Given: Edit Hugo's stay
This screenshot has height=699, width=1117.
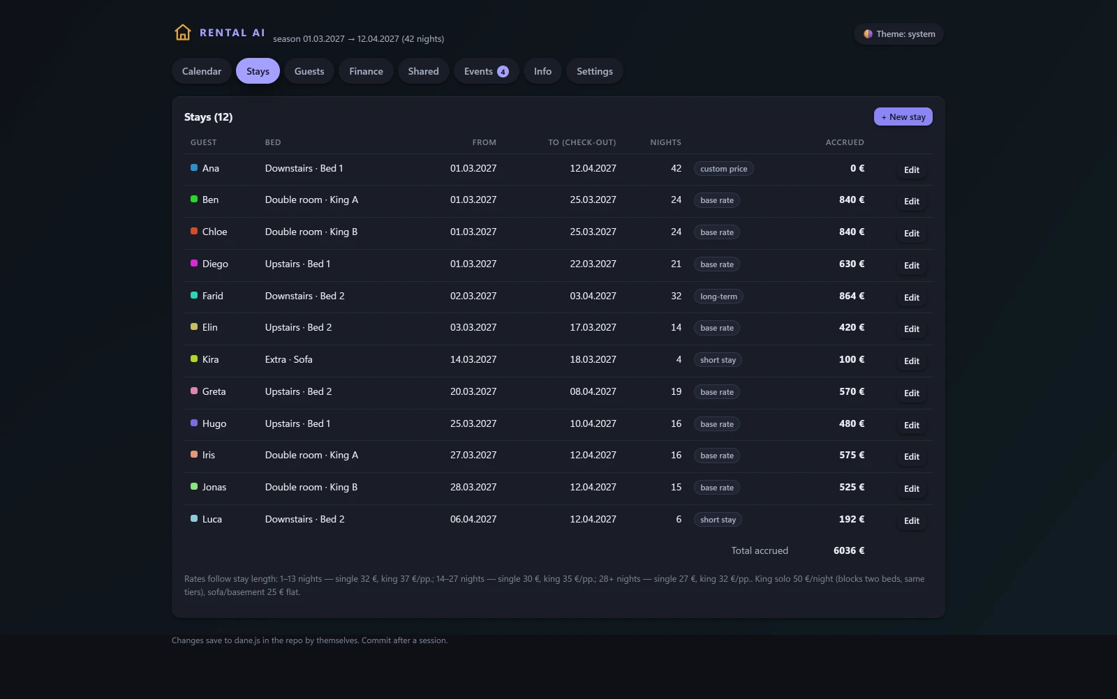Looking at the screenshot, I should (x=912, y=425).
